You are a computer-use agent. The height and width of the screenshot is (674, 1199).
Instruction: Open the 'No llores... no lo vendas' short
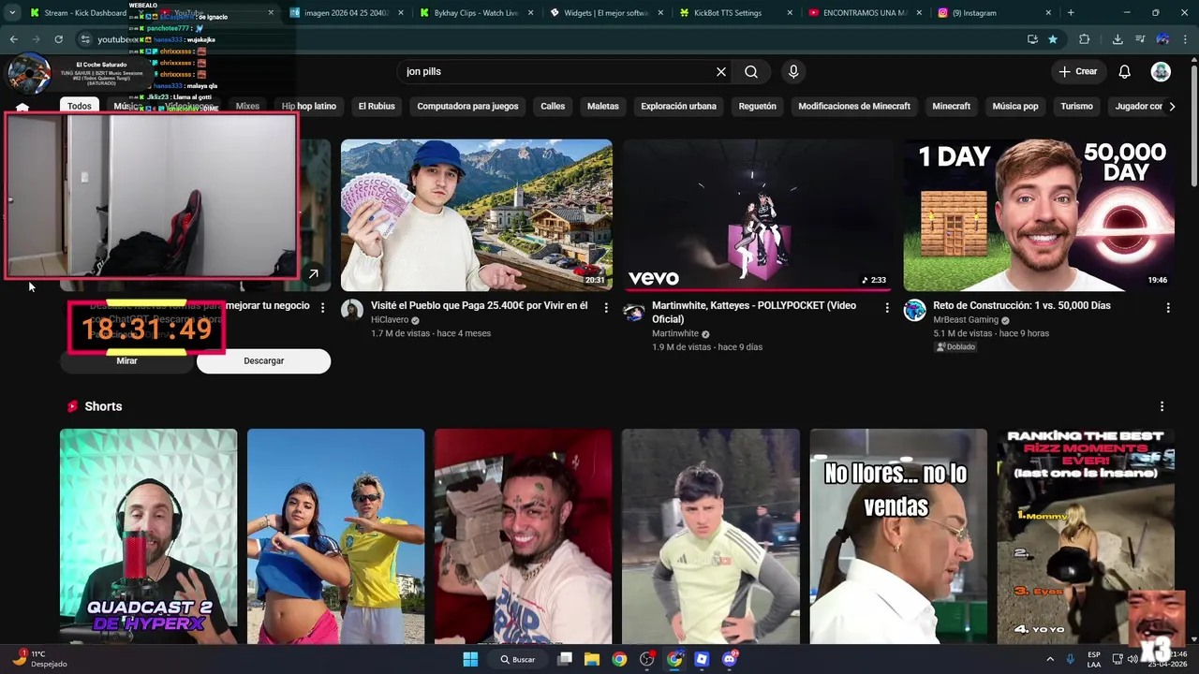coord(898,536)
